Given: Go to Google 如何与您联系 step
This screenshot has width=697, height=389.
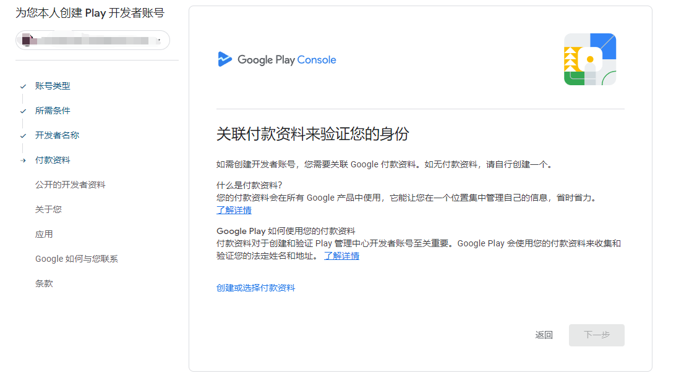Looking at the screenshot, I should [77, 259].
